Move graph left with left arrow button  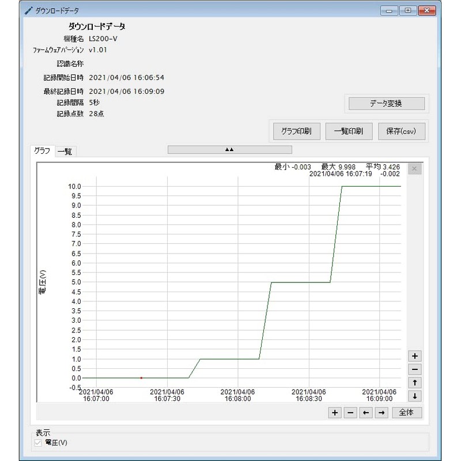point(366,413)
